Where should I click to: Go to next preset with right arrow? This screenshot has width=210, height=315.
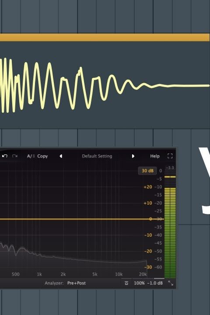[133, 156]
